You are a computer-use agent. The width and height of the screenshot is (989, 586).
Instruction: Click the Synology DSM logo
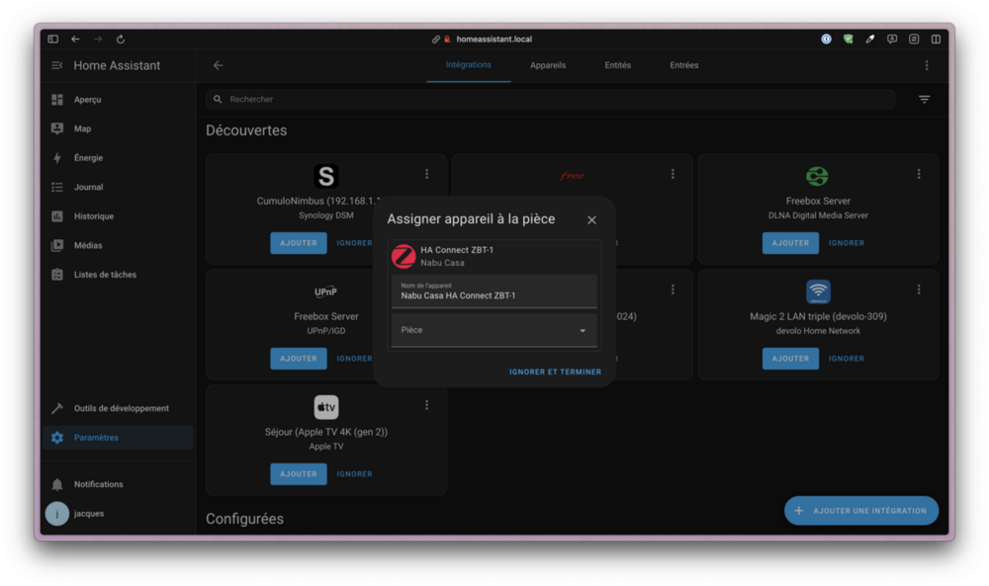tap(326, 177)
